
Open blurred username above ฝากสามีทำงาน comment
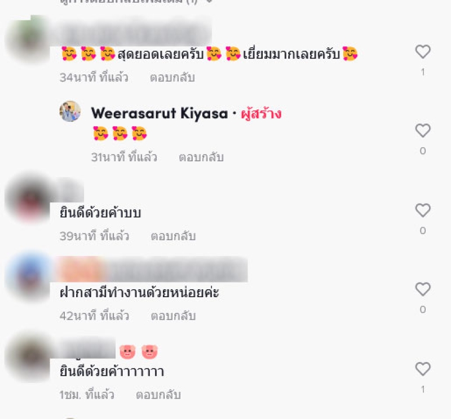151,270
